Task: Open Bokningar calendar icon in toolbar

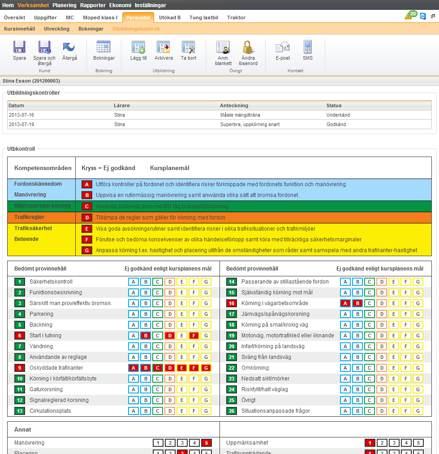Action: [103, 47]
